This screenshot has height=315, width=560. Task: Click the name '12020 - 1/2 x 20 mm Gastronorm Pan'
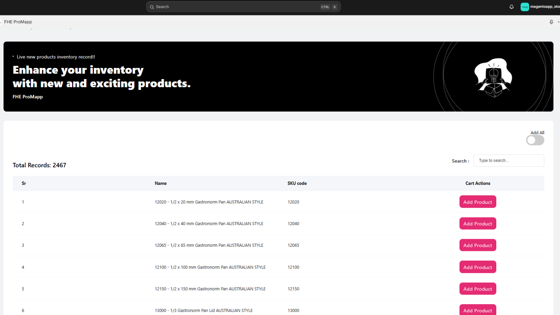[209, 202]
